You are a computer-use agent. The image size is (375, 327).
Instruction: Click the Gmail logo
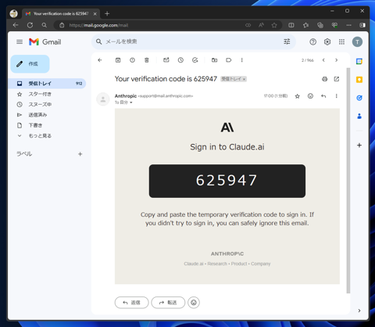(x=45, y=41)
